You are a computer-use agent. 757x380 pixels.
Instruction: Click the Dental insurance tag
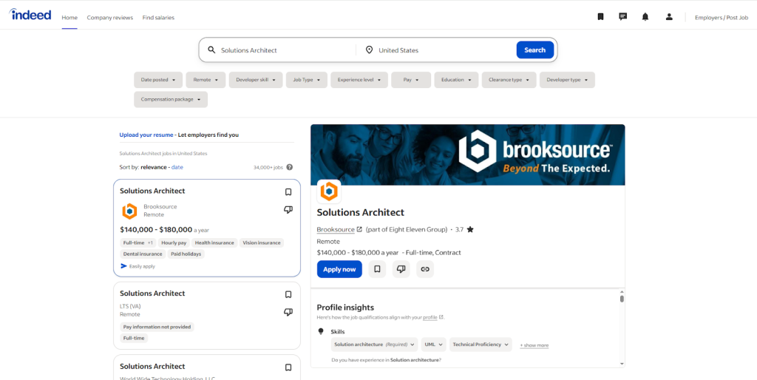[x=143, y=254]
